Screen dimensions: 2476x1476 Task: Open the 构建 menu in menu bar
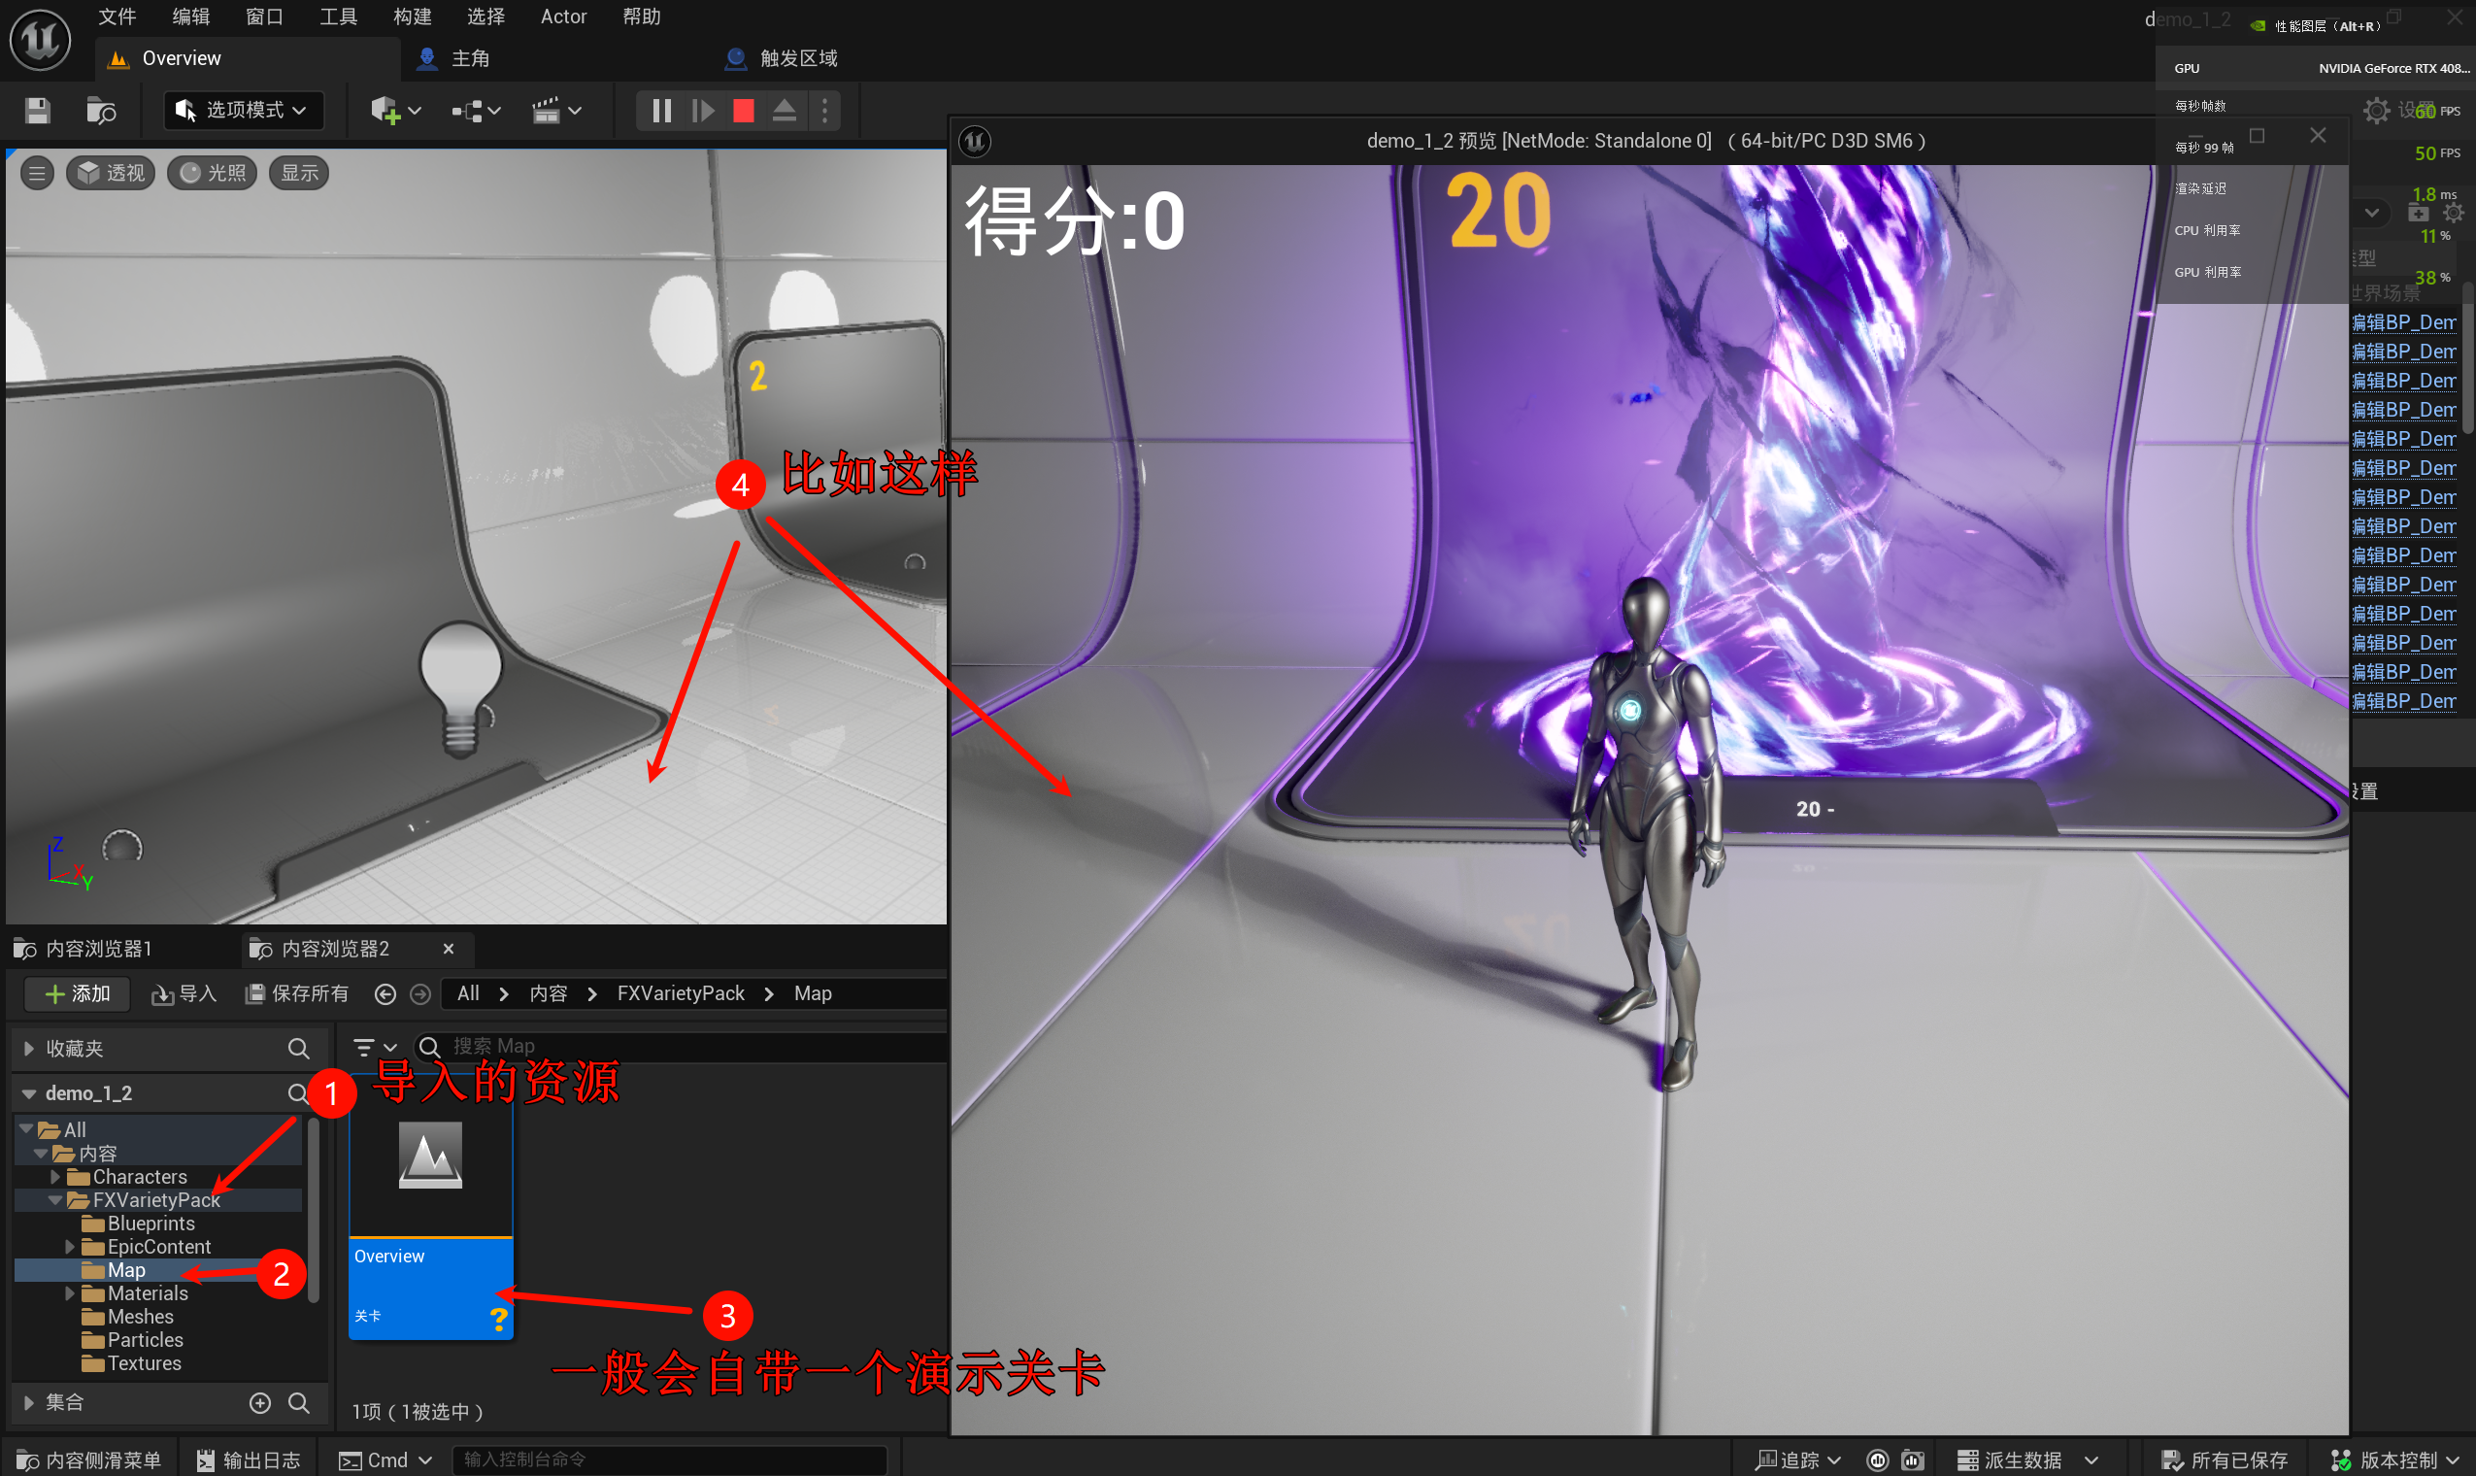click(x=412, y=17)
